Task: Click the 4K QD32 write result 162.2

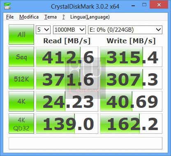Action: click(131, 123)
